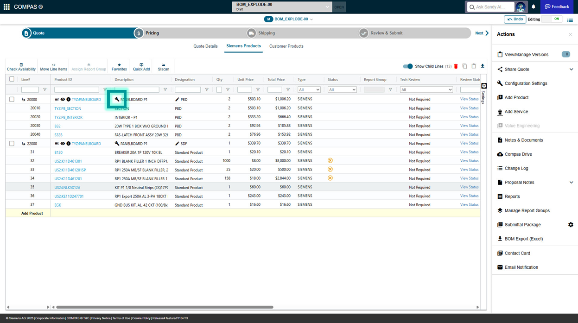The image size is (578, 323).
Task: Open the Type filter dropdown
Action: point(309,89)
